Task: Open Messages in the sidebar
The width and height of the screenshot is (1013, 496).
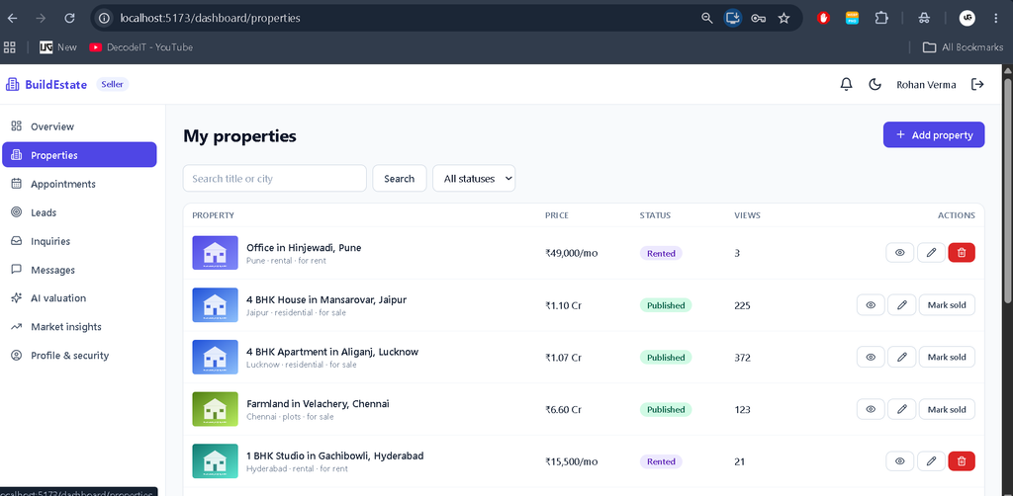Action: 79,270
